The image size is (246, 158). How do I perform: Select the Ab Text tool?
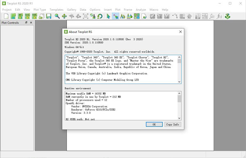click(x=123, y=16)
